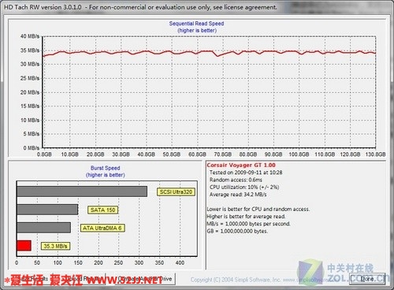Click the red 35.3 MB/s burst bar
The height and width of the screenshot is (290, 394).
point(24,246)
